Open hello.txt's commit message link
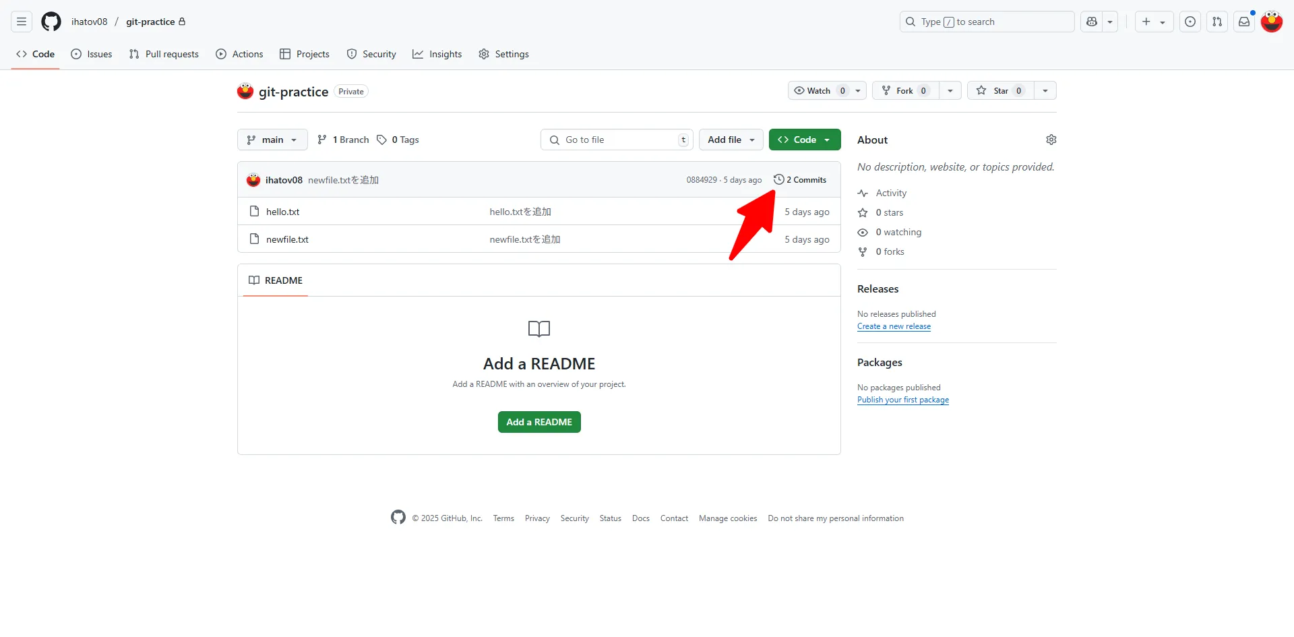Image resolution: width=1294 pixels, height=637 pixels. [x=520, y=212]
